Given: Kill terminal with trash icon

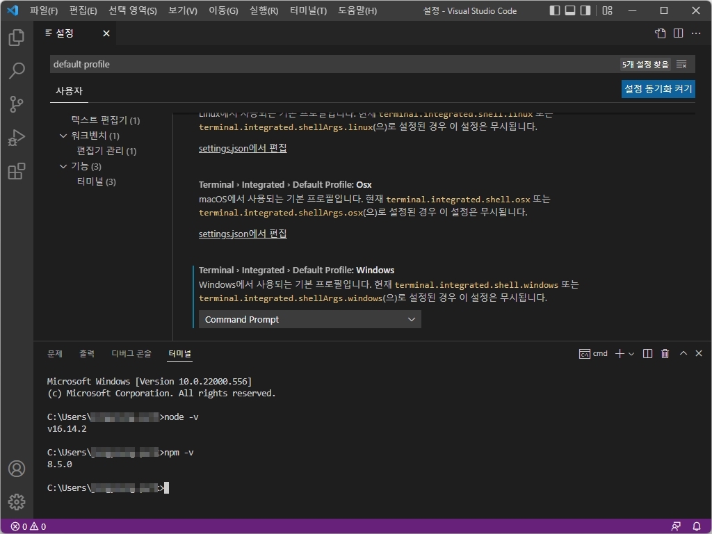Looking at the screenshot, I should 665,354.
